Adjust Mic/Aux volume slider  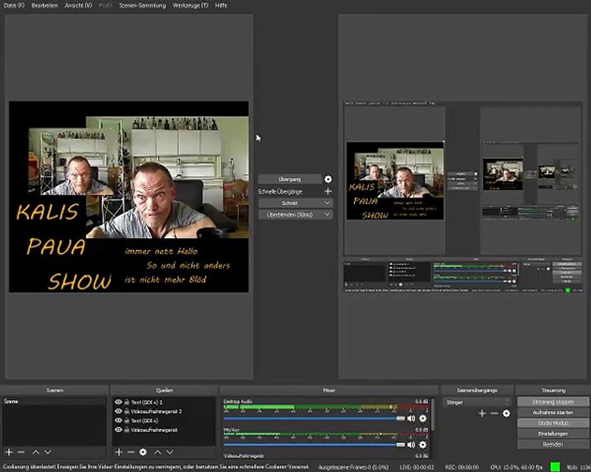315,444
